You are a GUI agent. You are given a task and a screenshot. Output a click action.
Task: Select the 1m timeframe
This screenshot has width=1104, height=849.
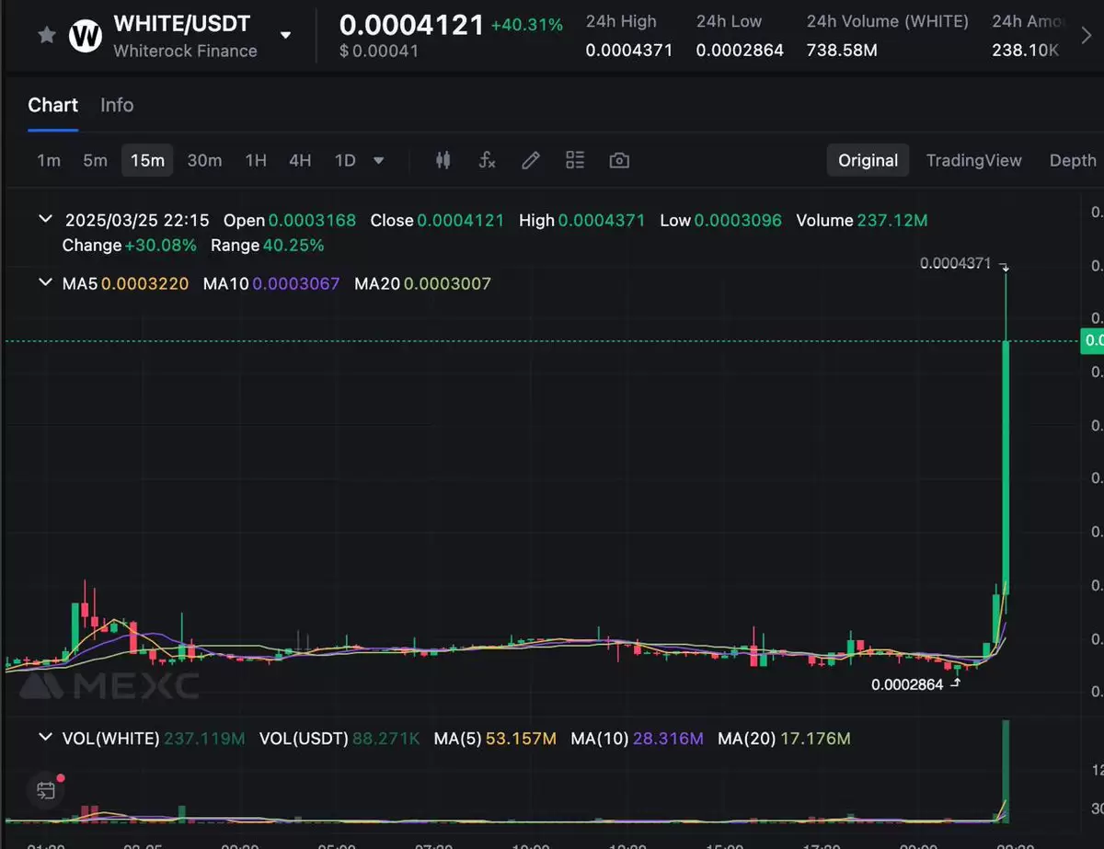point(49,160)
